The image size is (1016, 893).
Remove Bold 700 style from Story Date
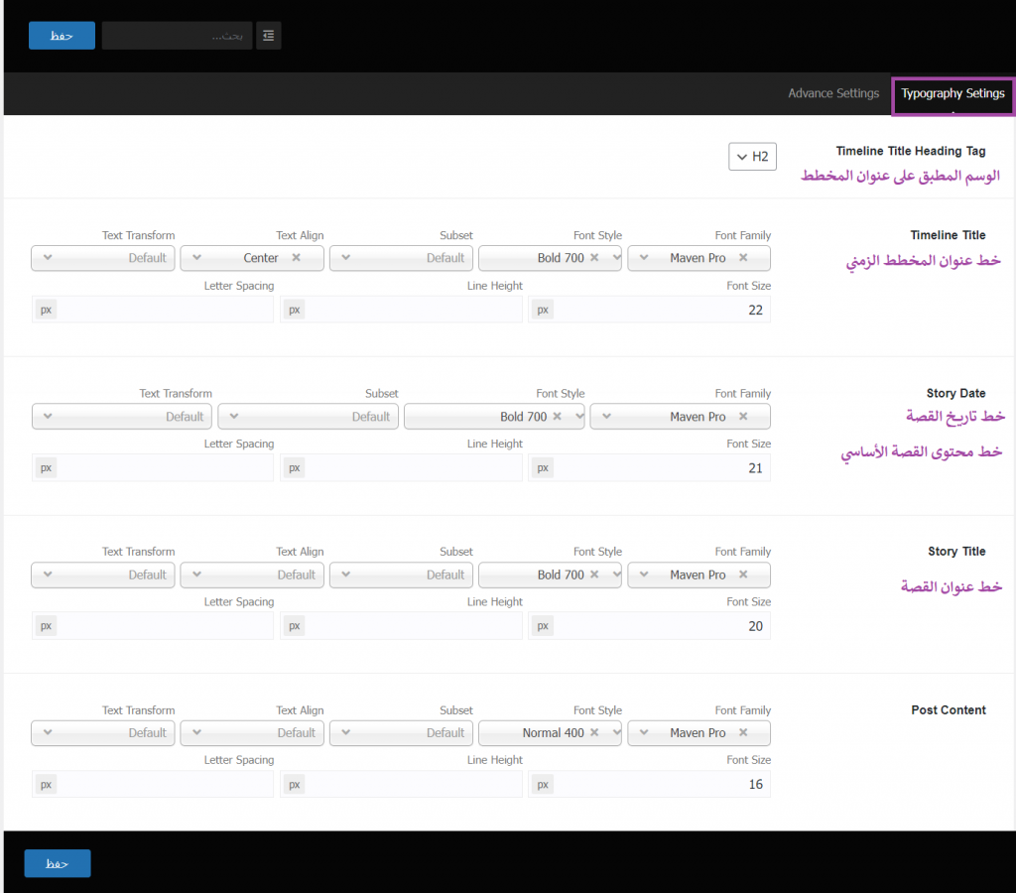point(557,417)
